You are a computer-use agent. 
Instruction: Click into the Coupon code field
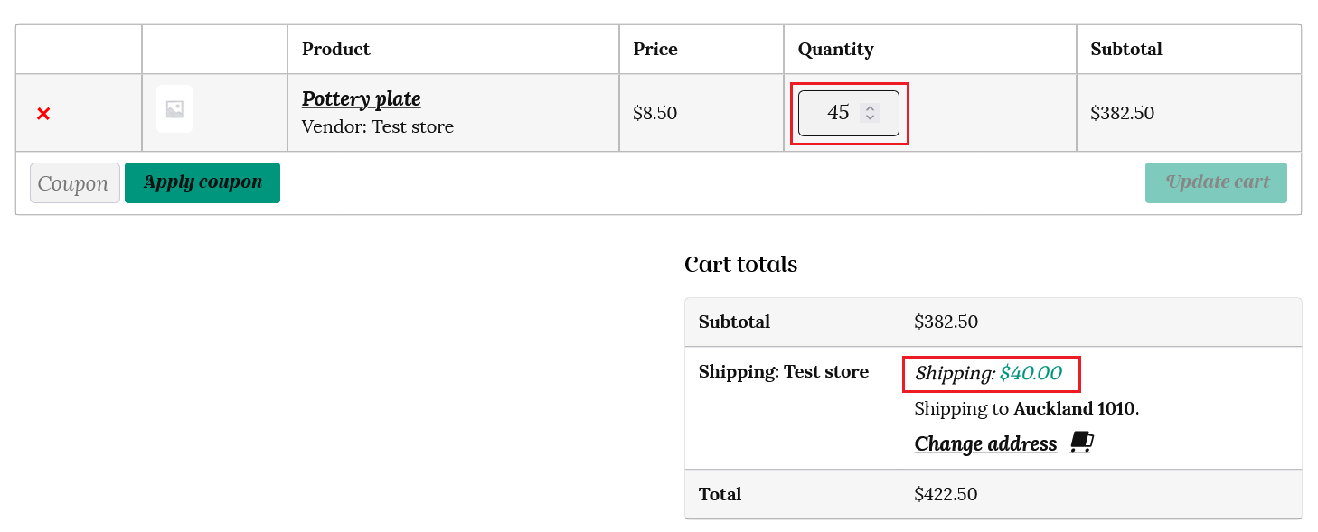coord(74,183)
